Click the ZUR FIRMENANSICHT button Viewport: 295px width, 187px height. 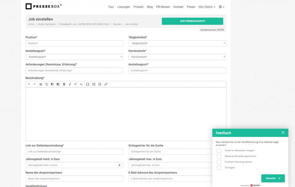[x=193, y=21]
